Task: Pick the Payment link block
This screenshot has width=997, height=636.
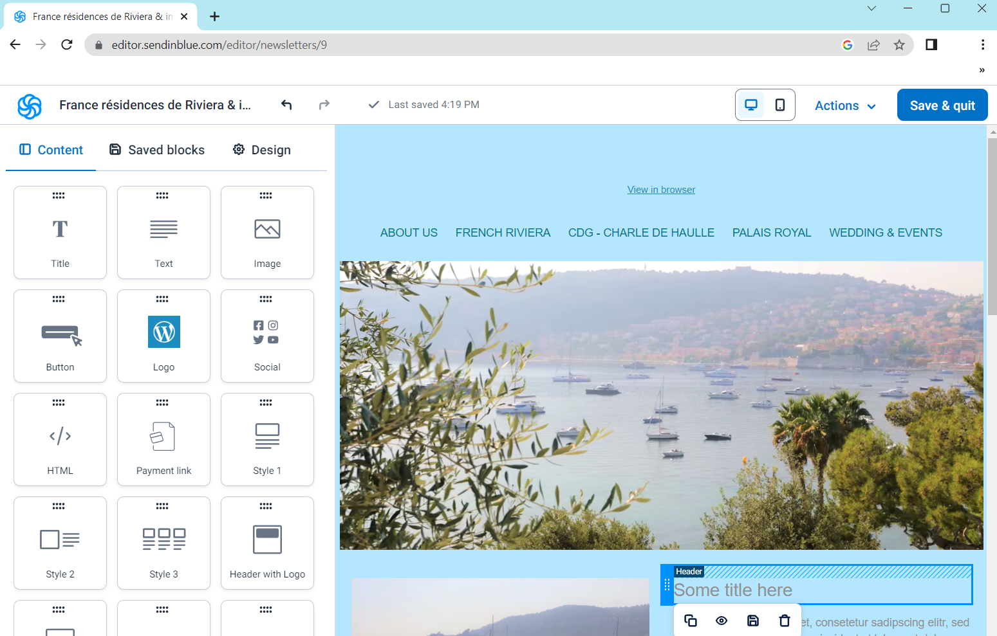Action: tap(163, 439)
